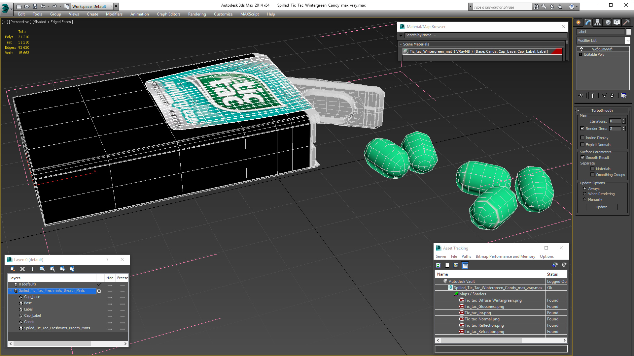Image resolution: width=634 pixels, height=356 pixels.
Task: Collapse the Scene Materials section
Action: [401, 44]
